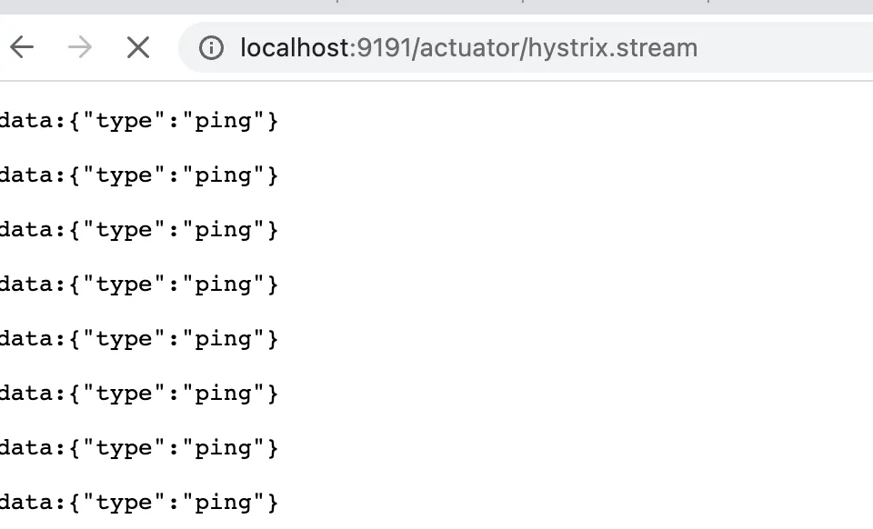Click the third data ping line
The image size is (873, 529).
tap(138, 230)
